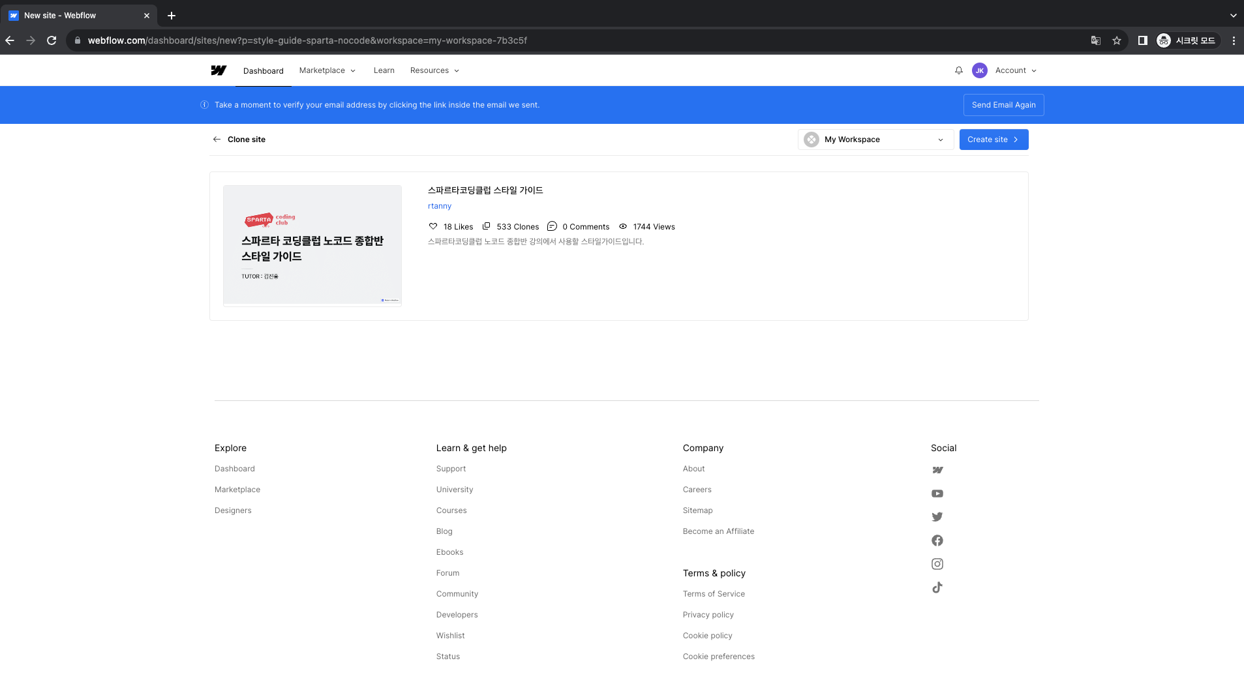Click the Webflow logo in the header
The image size is (1244, 695).
coord(219,70)
